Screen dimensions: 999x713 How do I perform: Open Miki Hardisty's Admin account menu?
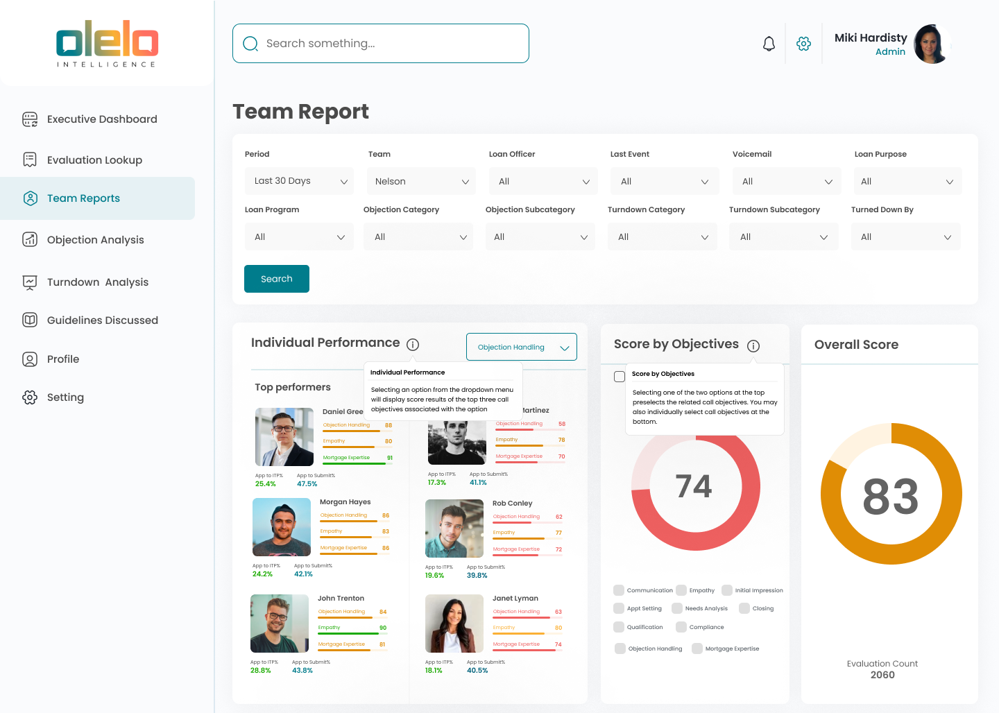tap(891, 44)
